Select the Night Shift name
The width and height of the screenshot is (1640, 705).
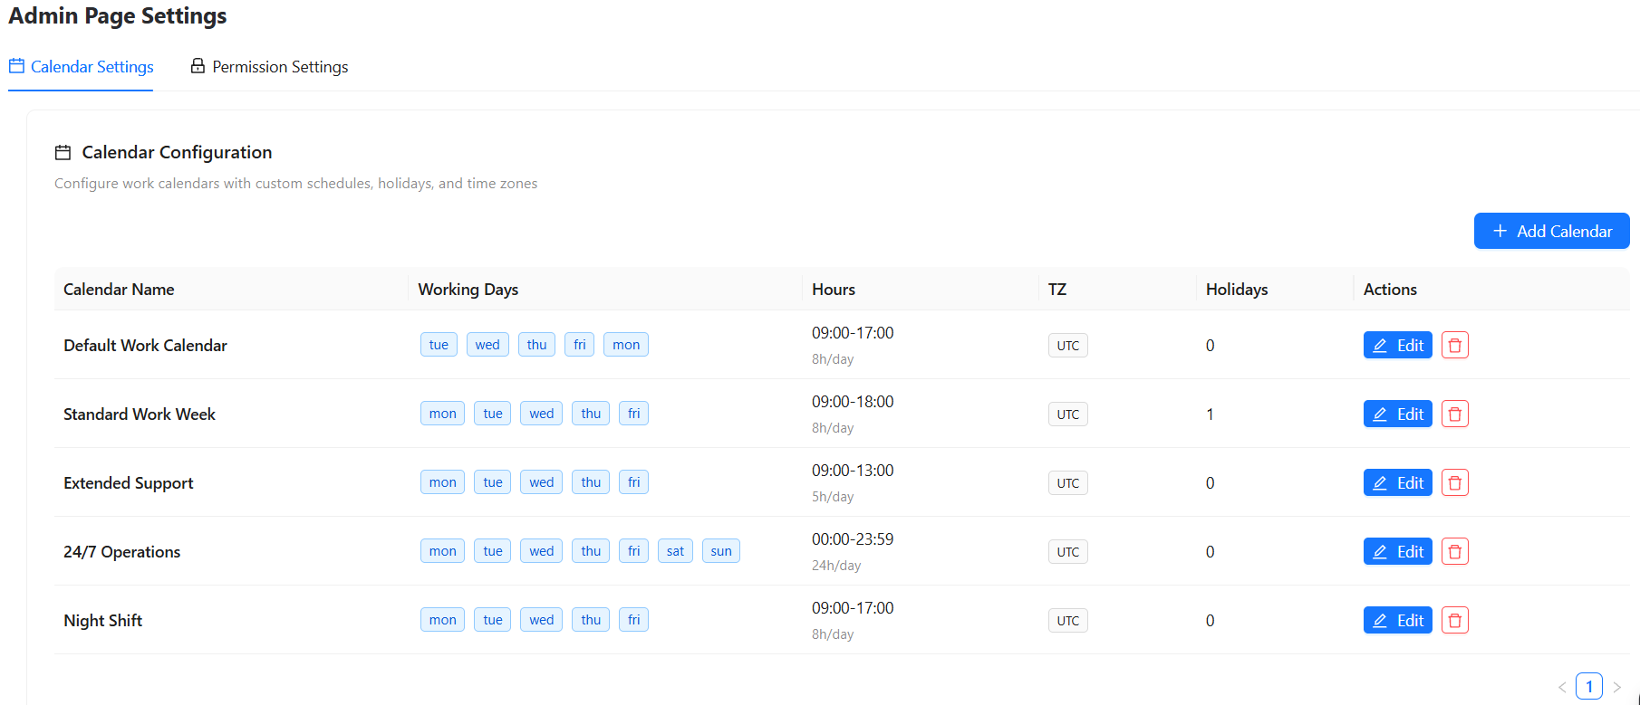[x=103, y=620]
